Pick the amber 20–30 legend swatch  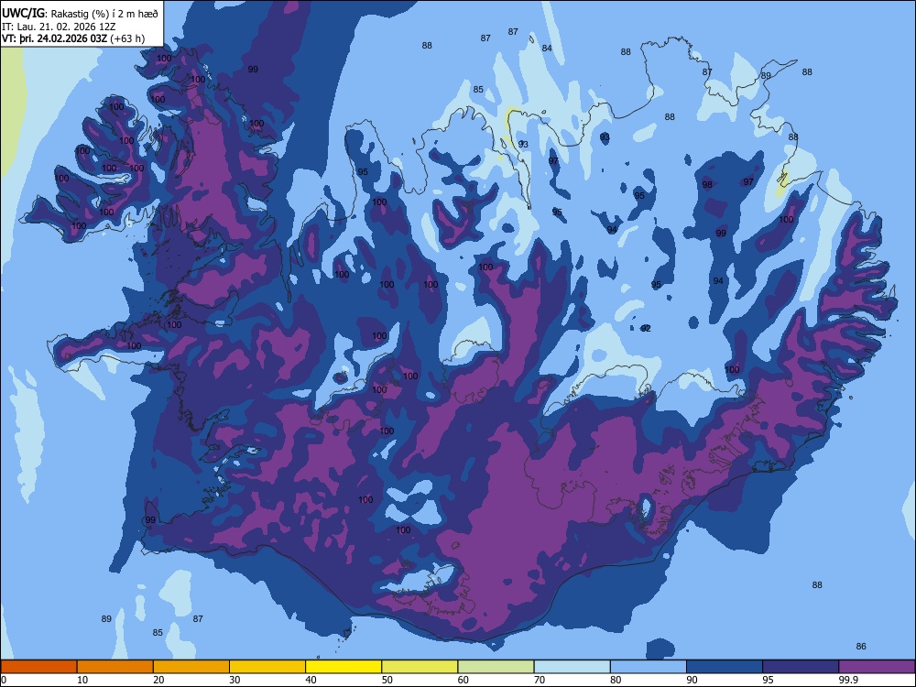tap(191, 667)
